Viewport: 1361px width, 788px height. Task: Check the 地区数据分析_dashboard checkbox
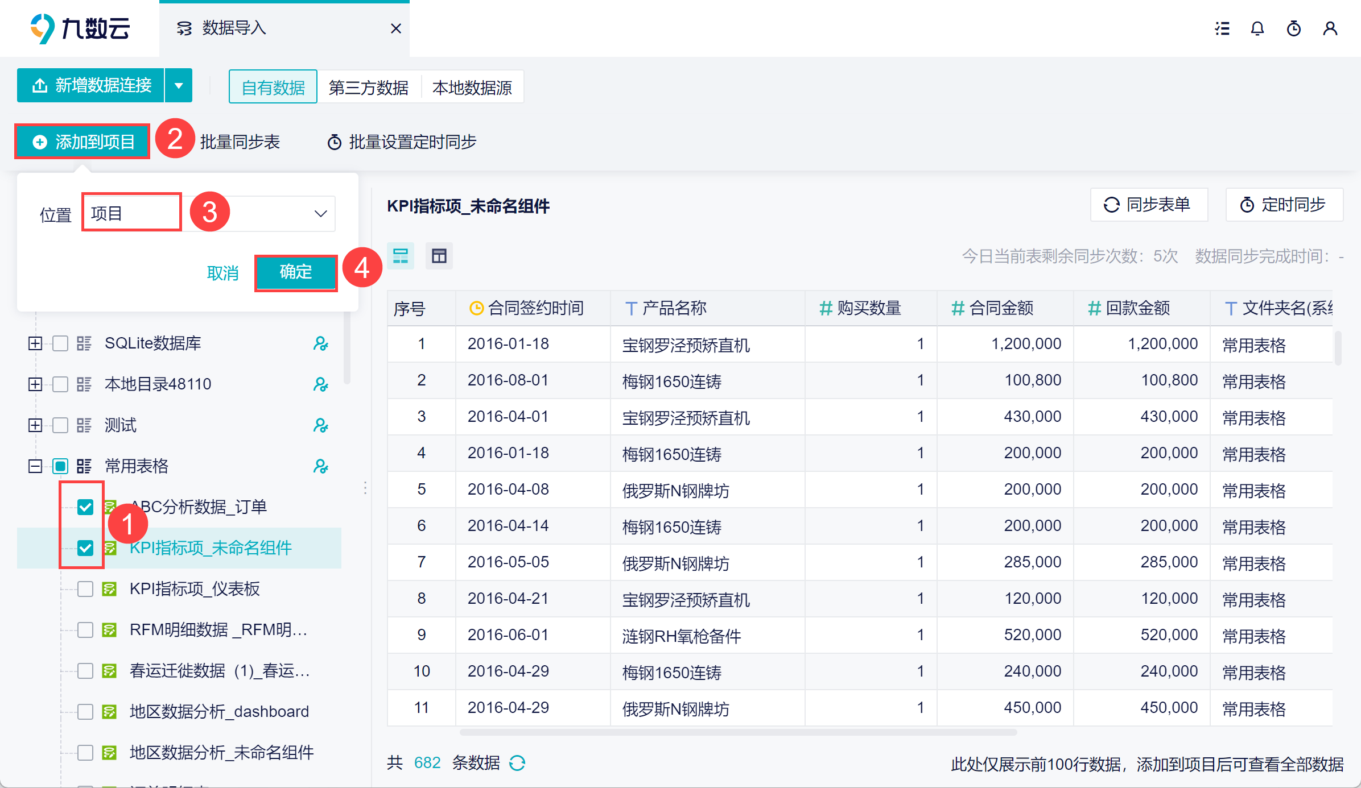(x=85, y=711)
